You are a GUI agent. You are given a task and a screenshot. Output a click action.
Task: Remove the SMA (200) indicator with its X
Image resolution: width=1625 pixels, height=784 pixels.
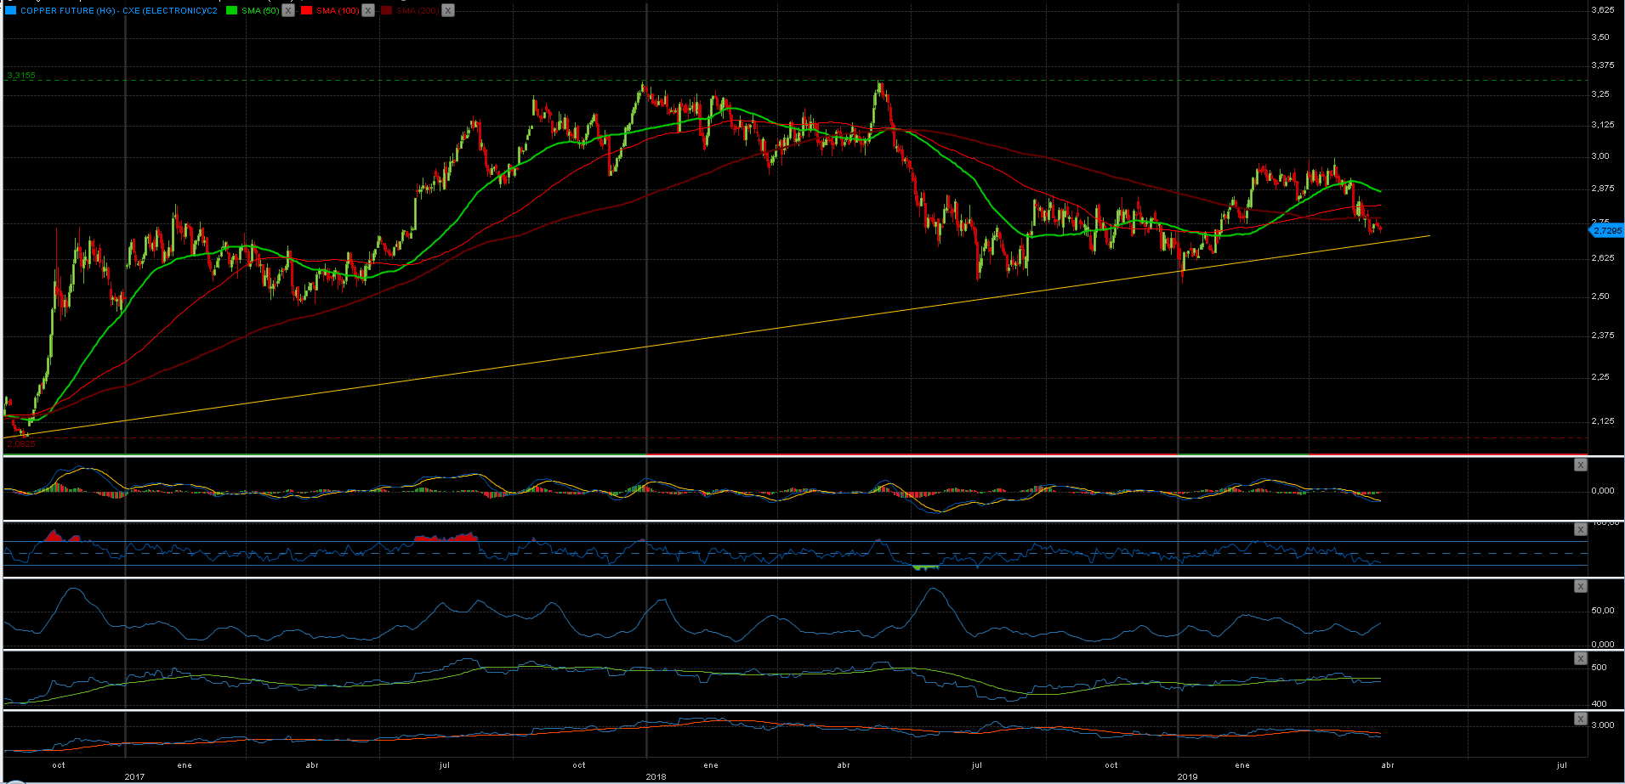448,10
